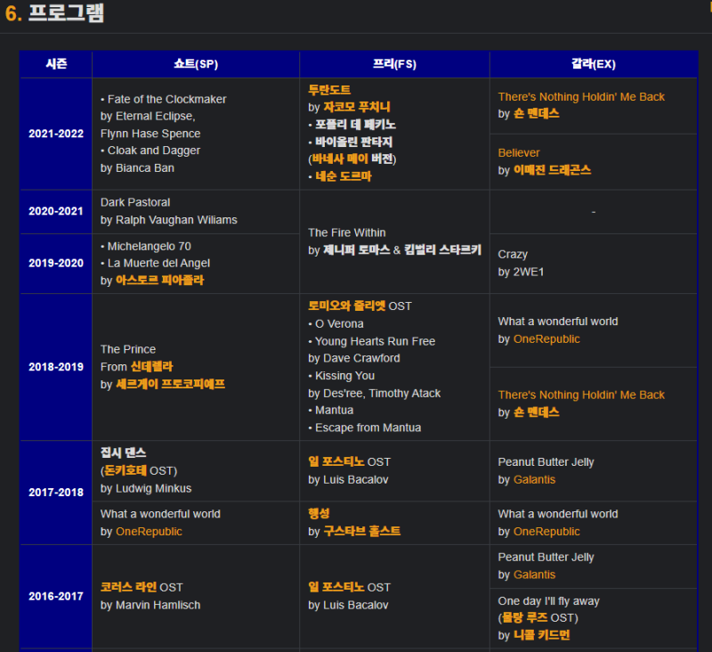The height and width of the screenshot is (652, 712).
Task: Click the 2019-2020 season cell
Action: [56, 263]
